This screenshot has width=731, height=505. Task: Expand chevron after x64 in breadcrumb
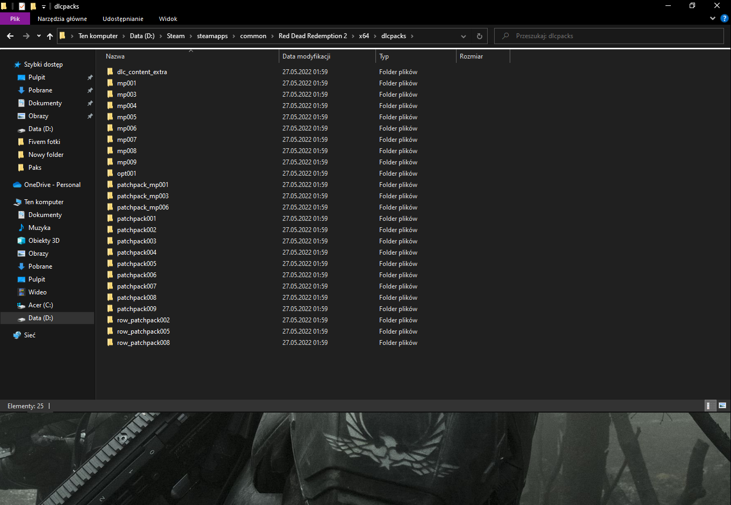pos(375,36)
